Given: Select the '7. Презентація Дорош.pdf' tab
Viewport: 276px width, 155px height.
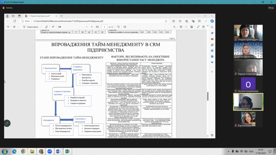Looking at the screenshot, I should pos(40,15).
